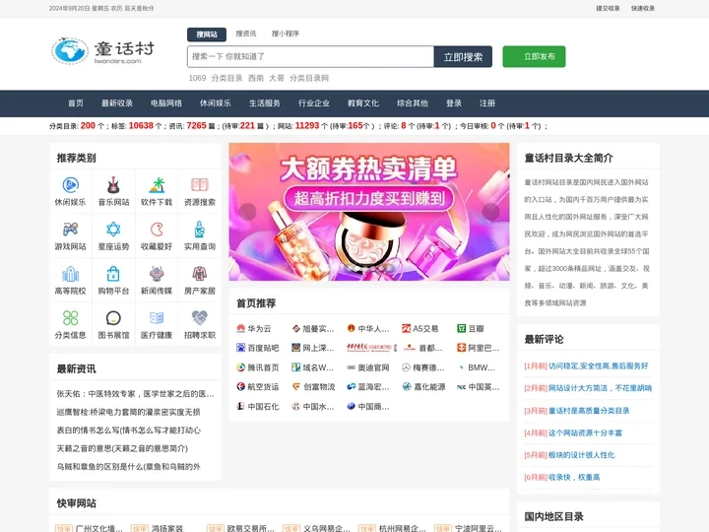The height and width of the screenshot is (532, 709).
Task: Open the 创富物流 recommended site
Action: point(313,387)
